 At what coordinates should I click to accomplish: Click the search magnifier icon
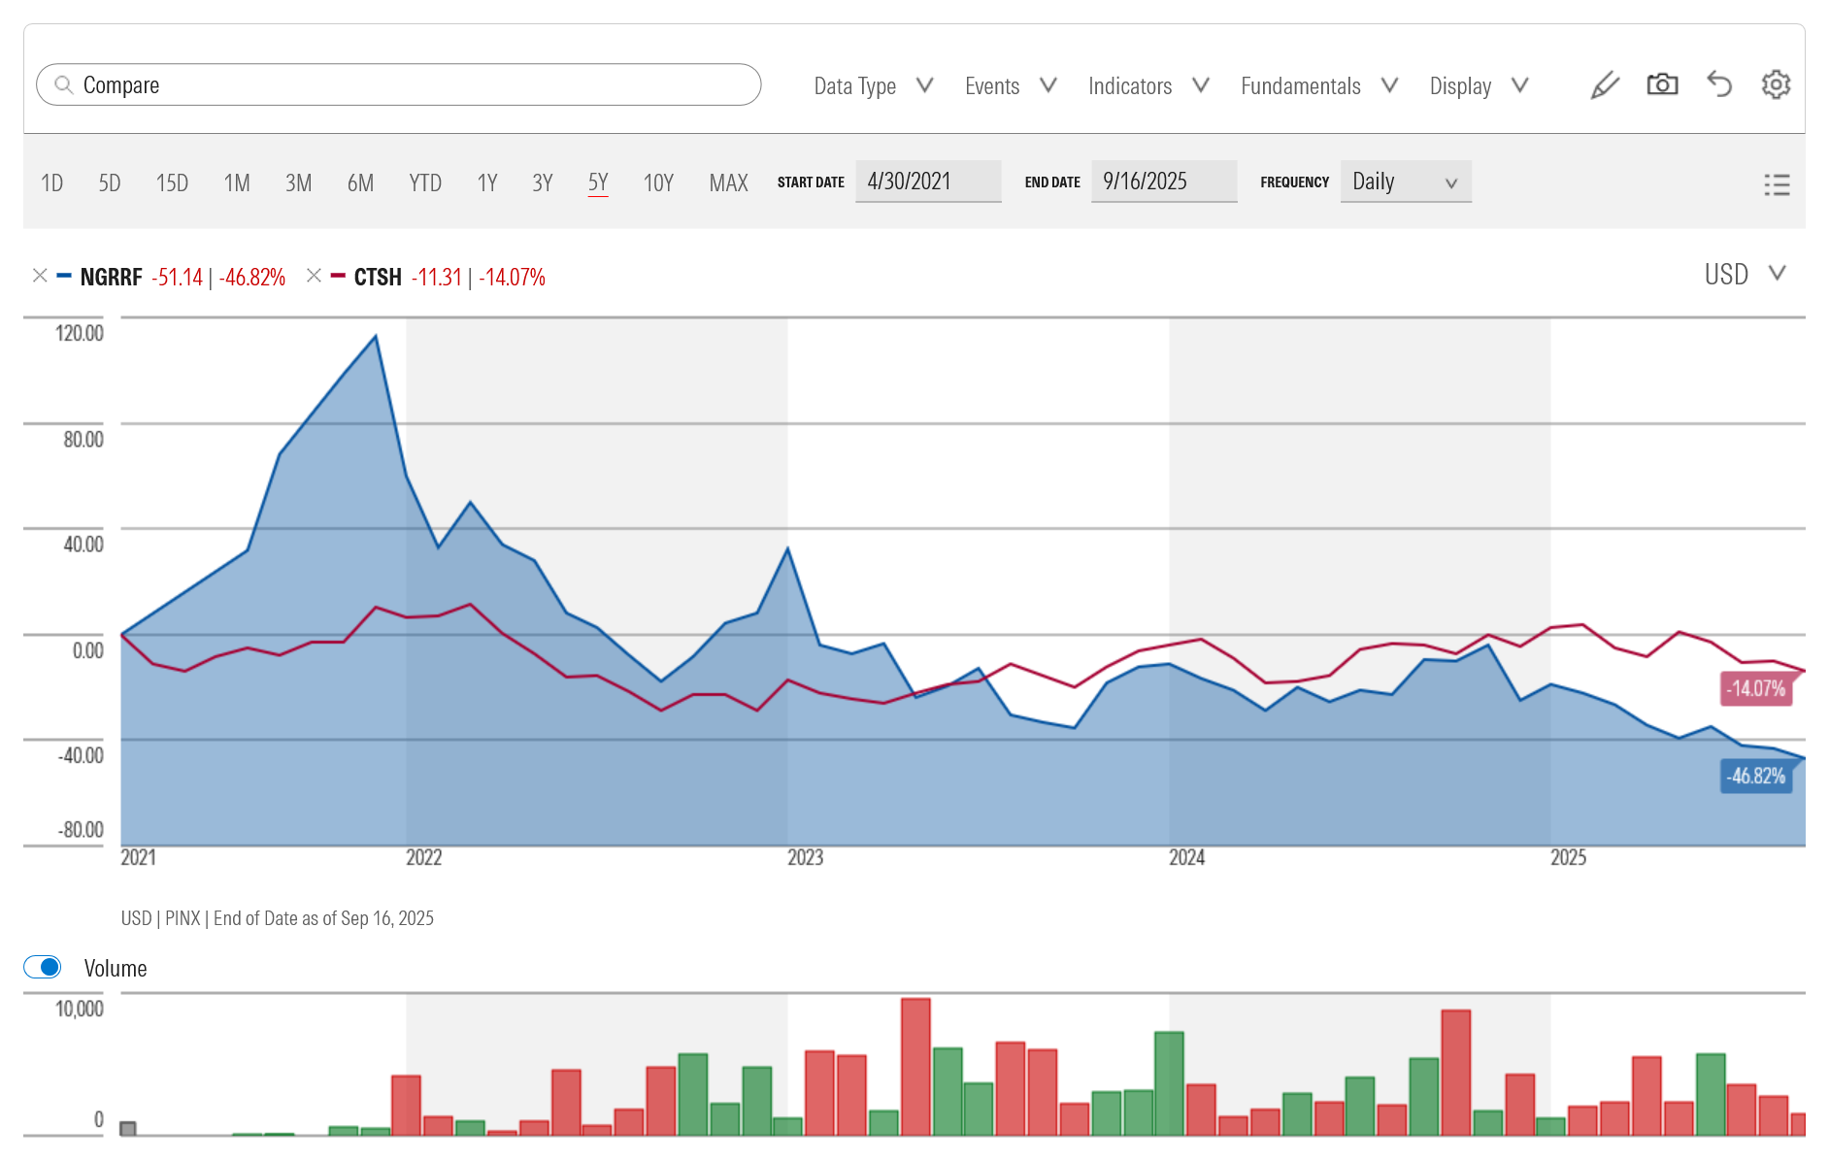click(64, 85)
